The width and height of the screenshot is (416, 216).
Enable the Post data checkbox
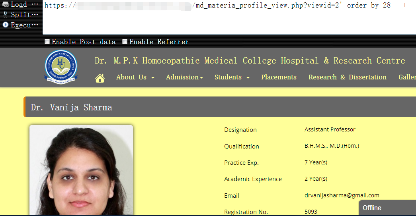click(x=47, y=42)
